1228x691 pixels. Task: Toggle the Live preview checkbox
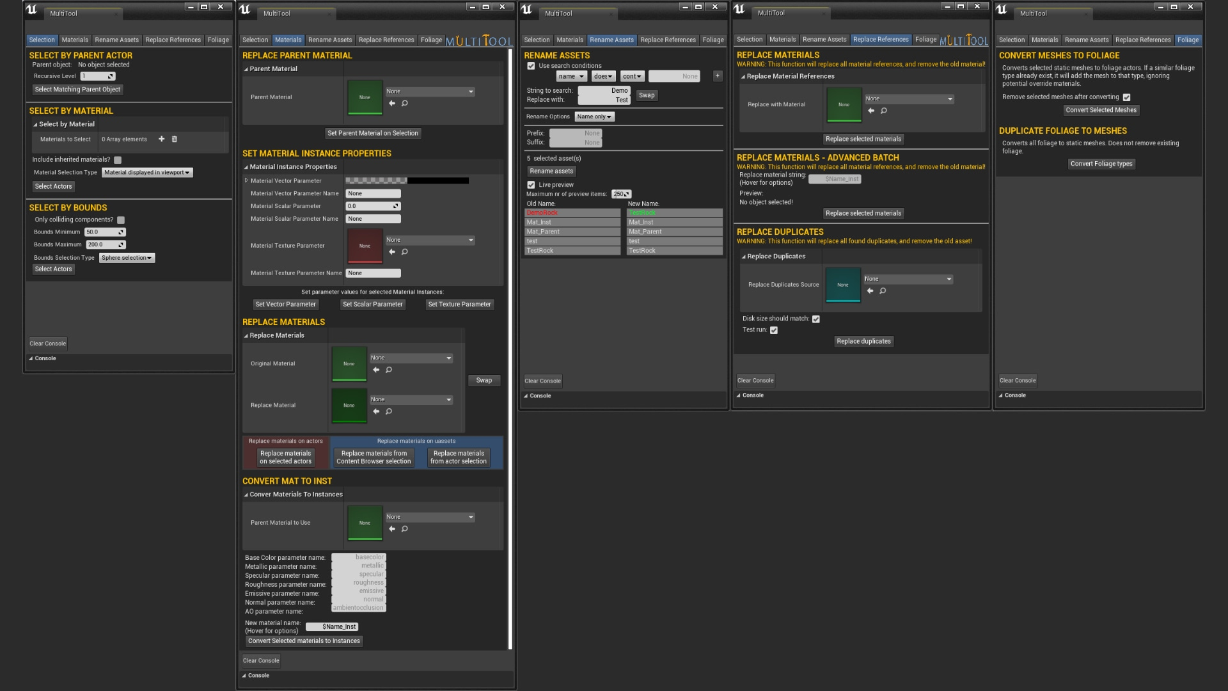pos(531,185)
